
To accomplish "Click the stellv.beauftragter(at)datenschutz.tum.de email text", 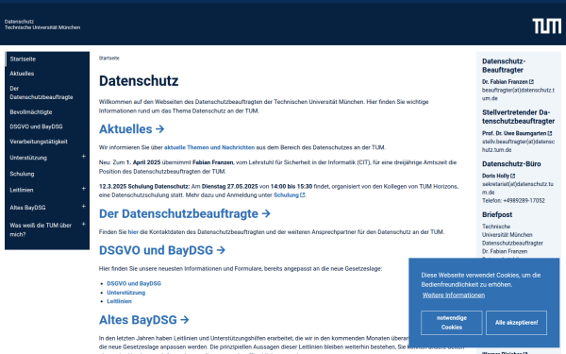I will [518, 145].
